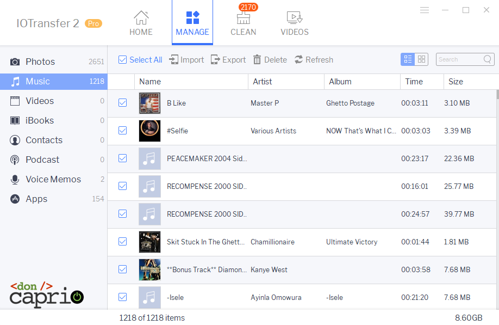Click the Export button
The width and height of the screenshot is (499, 325).
(228, 59)
